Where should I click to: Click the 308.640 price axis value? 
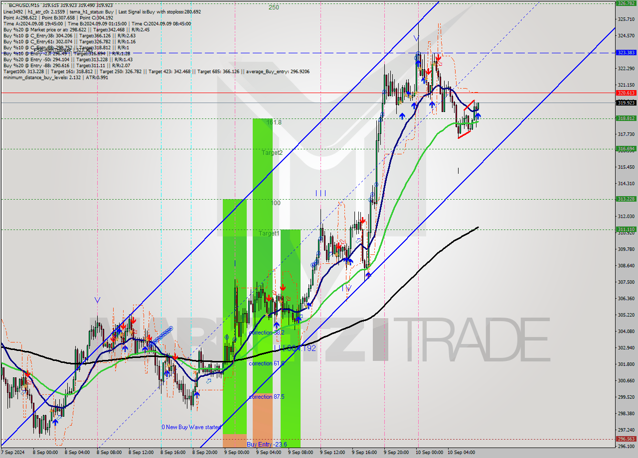coord(626,265)
